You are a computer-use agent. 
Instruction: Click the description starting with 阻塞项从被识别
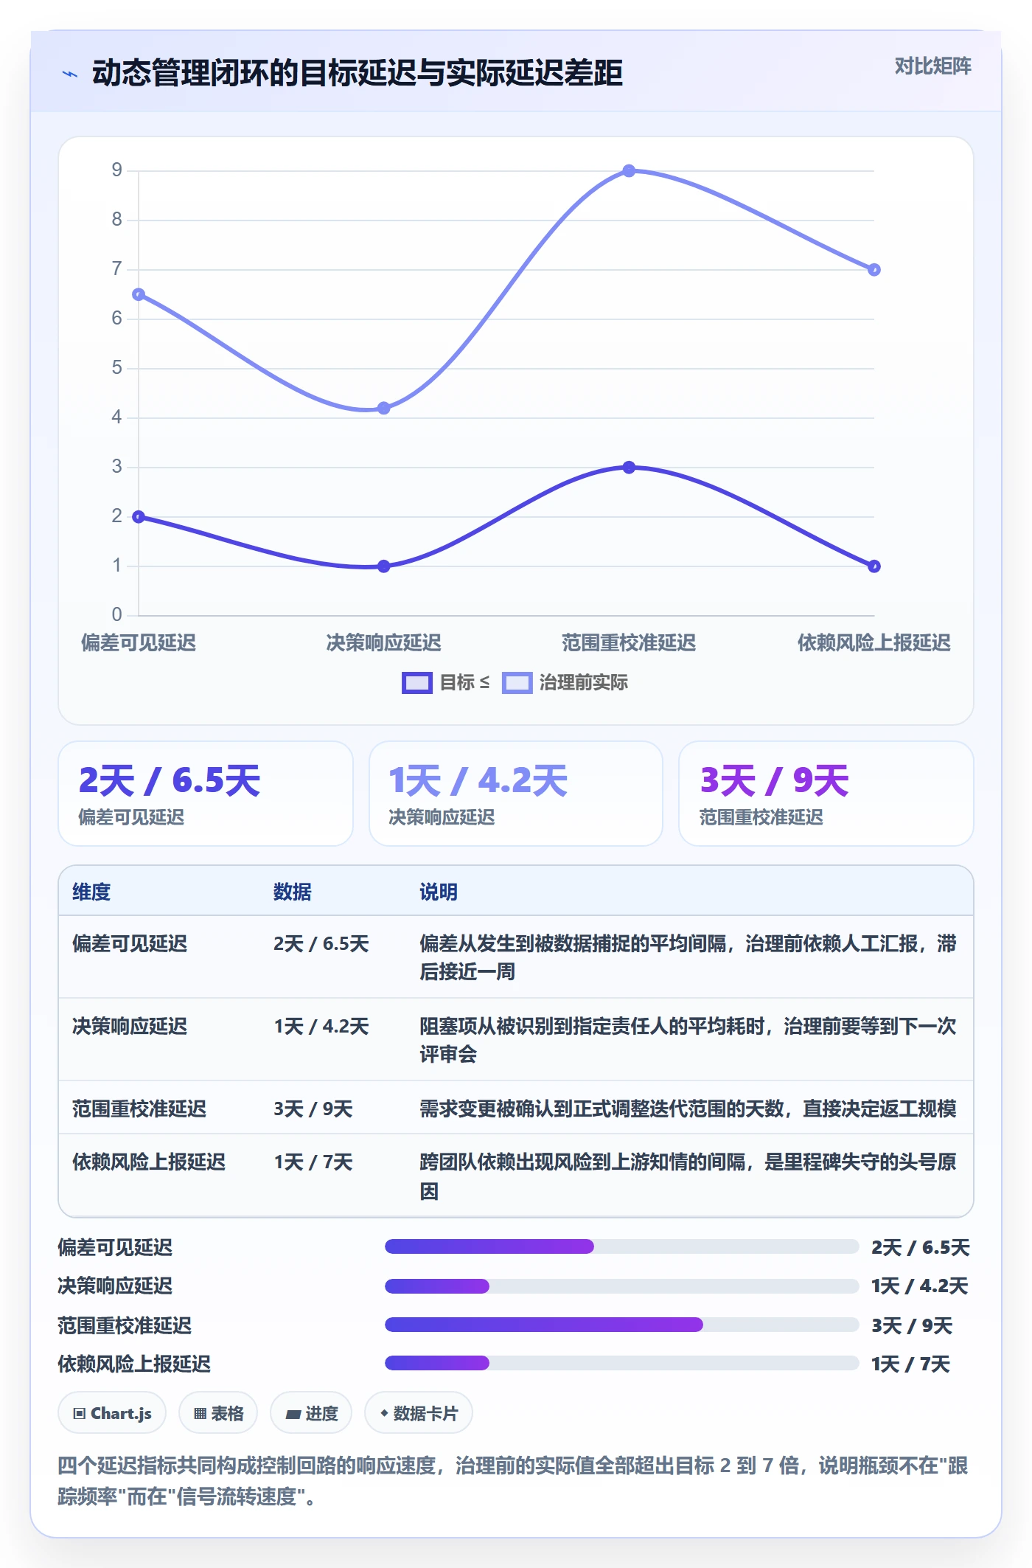(x=688, y=1040)
